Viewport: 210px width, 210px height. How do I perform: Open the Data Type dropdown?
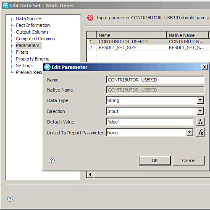tap(200, 100)
